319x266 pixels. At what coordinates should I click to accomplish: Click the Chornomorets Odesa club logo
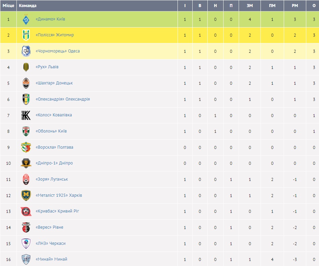(26, 51)
